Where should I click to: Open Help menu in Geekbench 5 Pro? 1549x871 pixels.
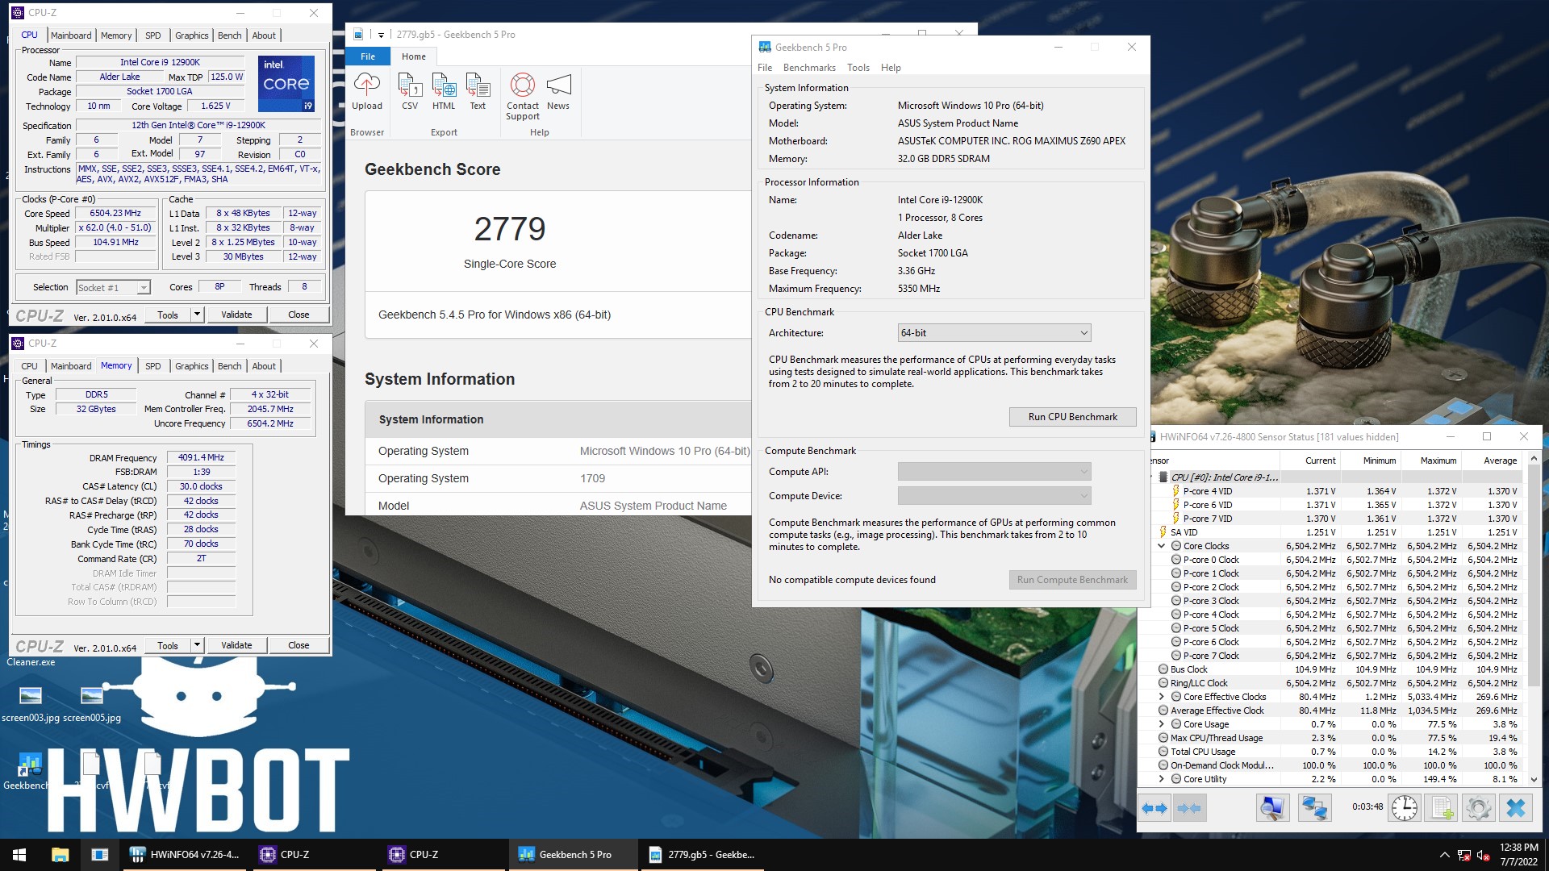(891, 68)
